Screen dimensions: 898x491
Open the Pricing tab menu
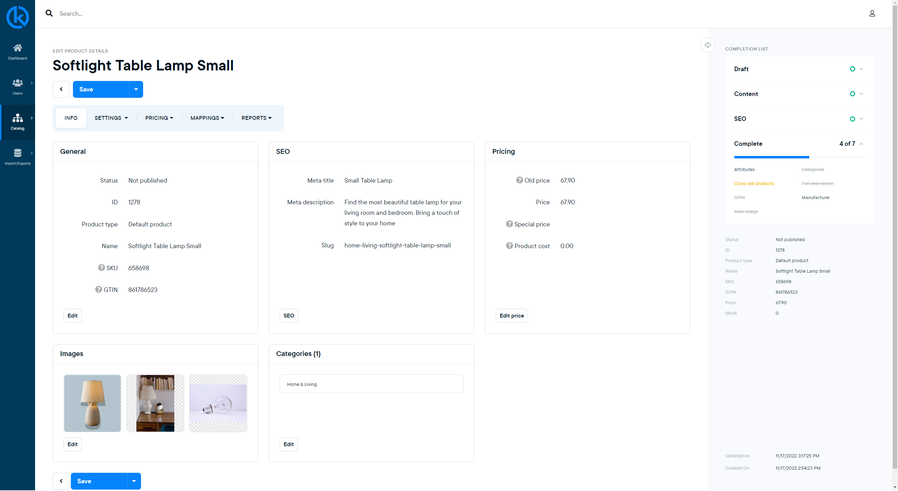[159, 118]
